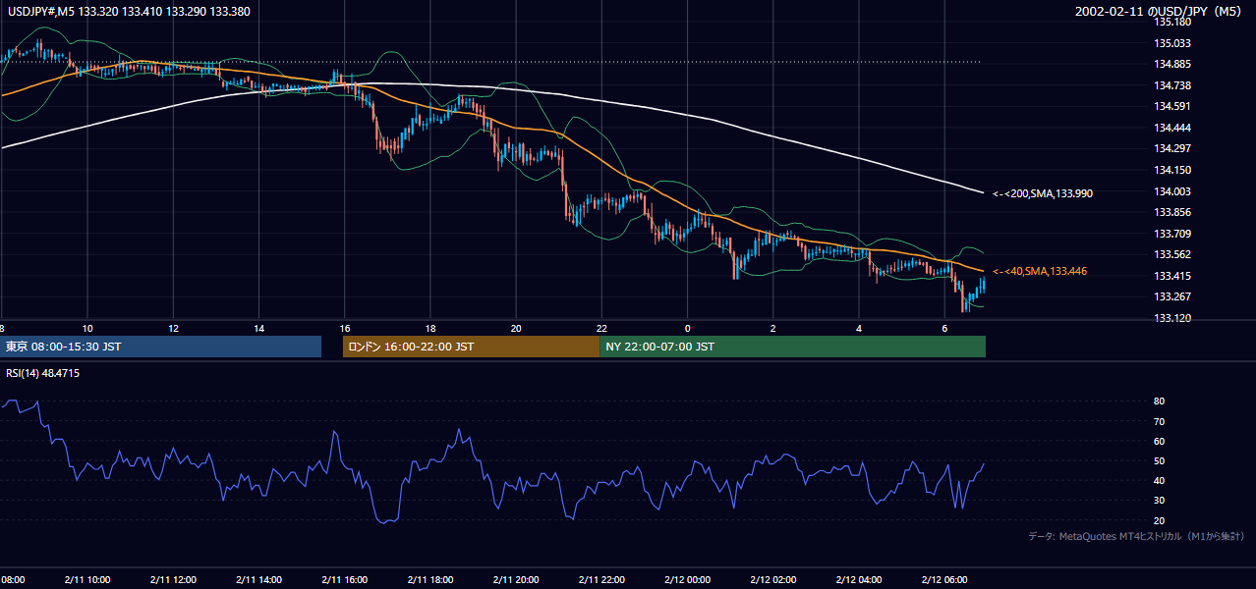This screenshot has width=1256, height=589.
Task: Click RSI scale level 40
Action: pyautogui.click(x=1160, y=481)
